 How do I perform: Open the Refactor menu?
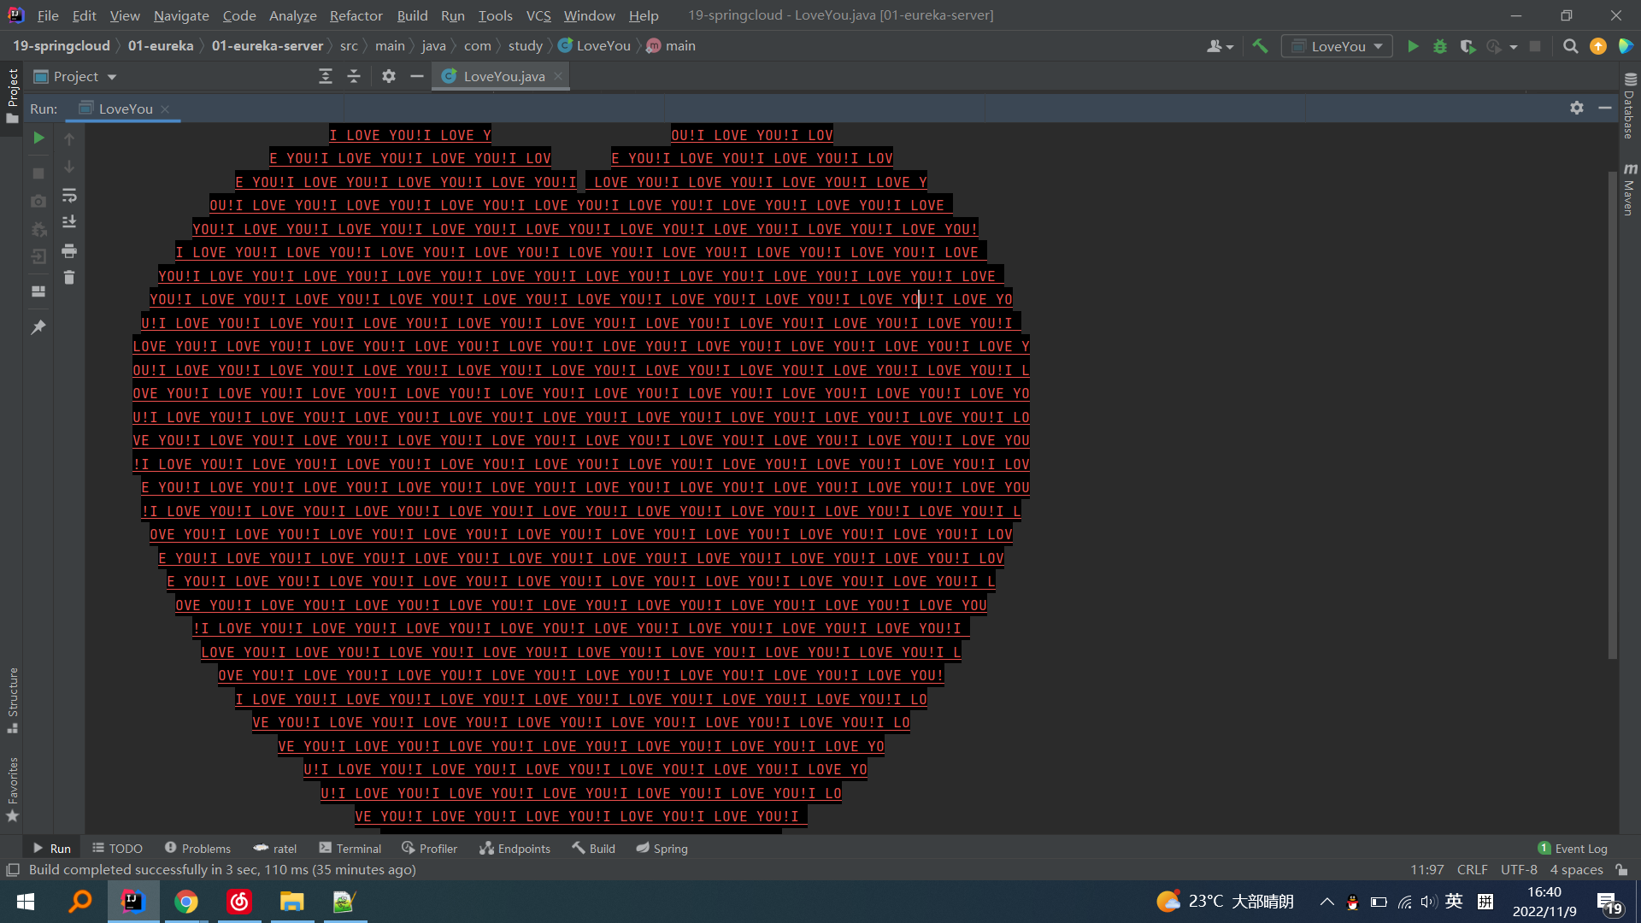[x=356, y=15]
